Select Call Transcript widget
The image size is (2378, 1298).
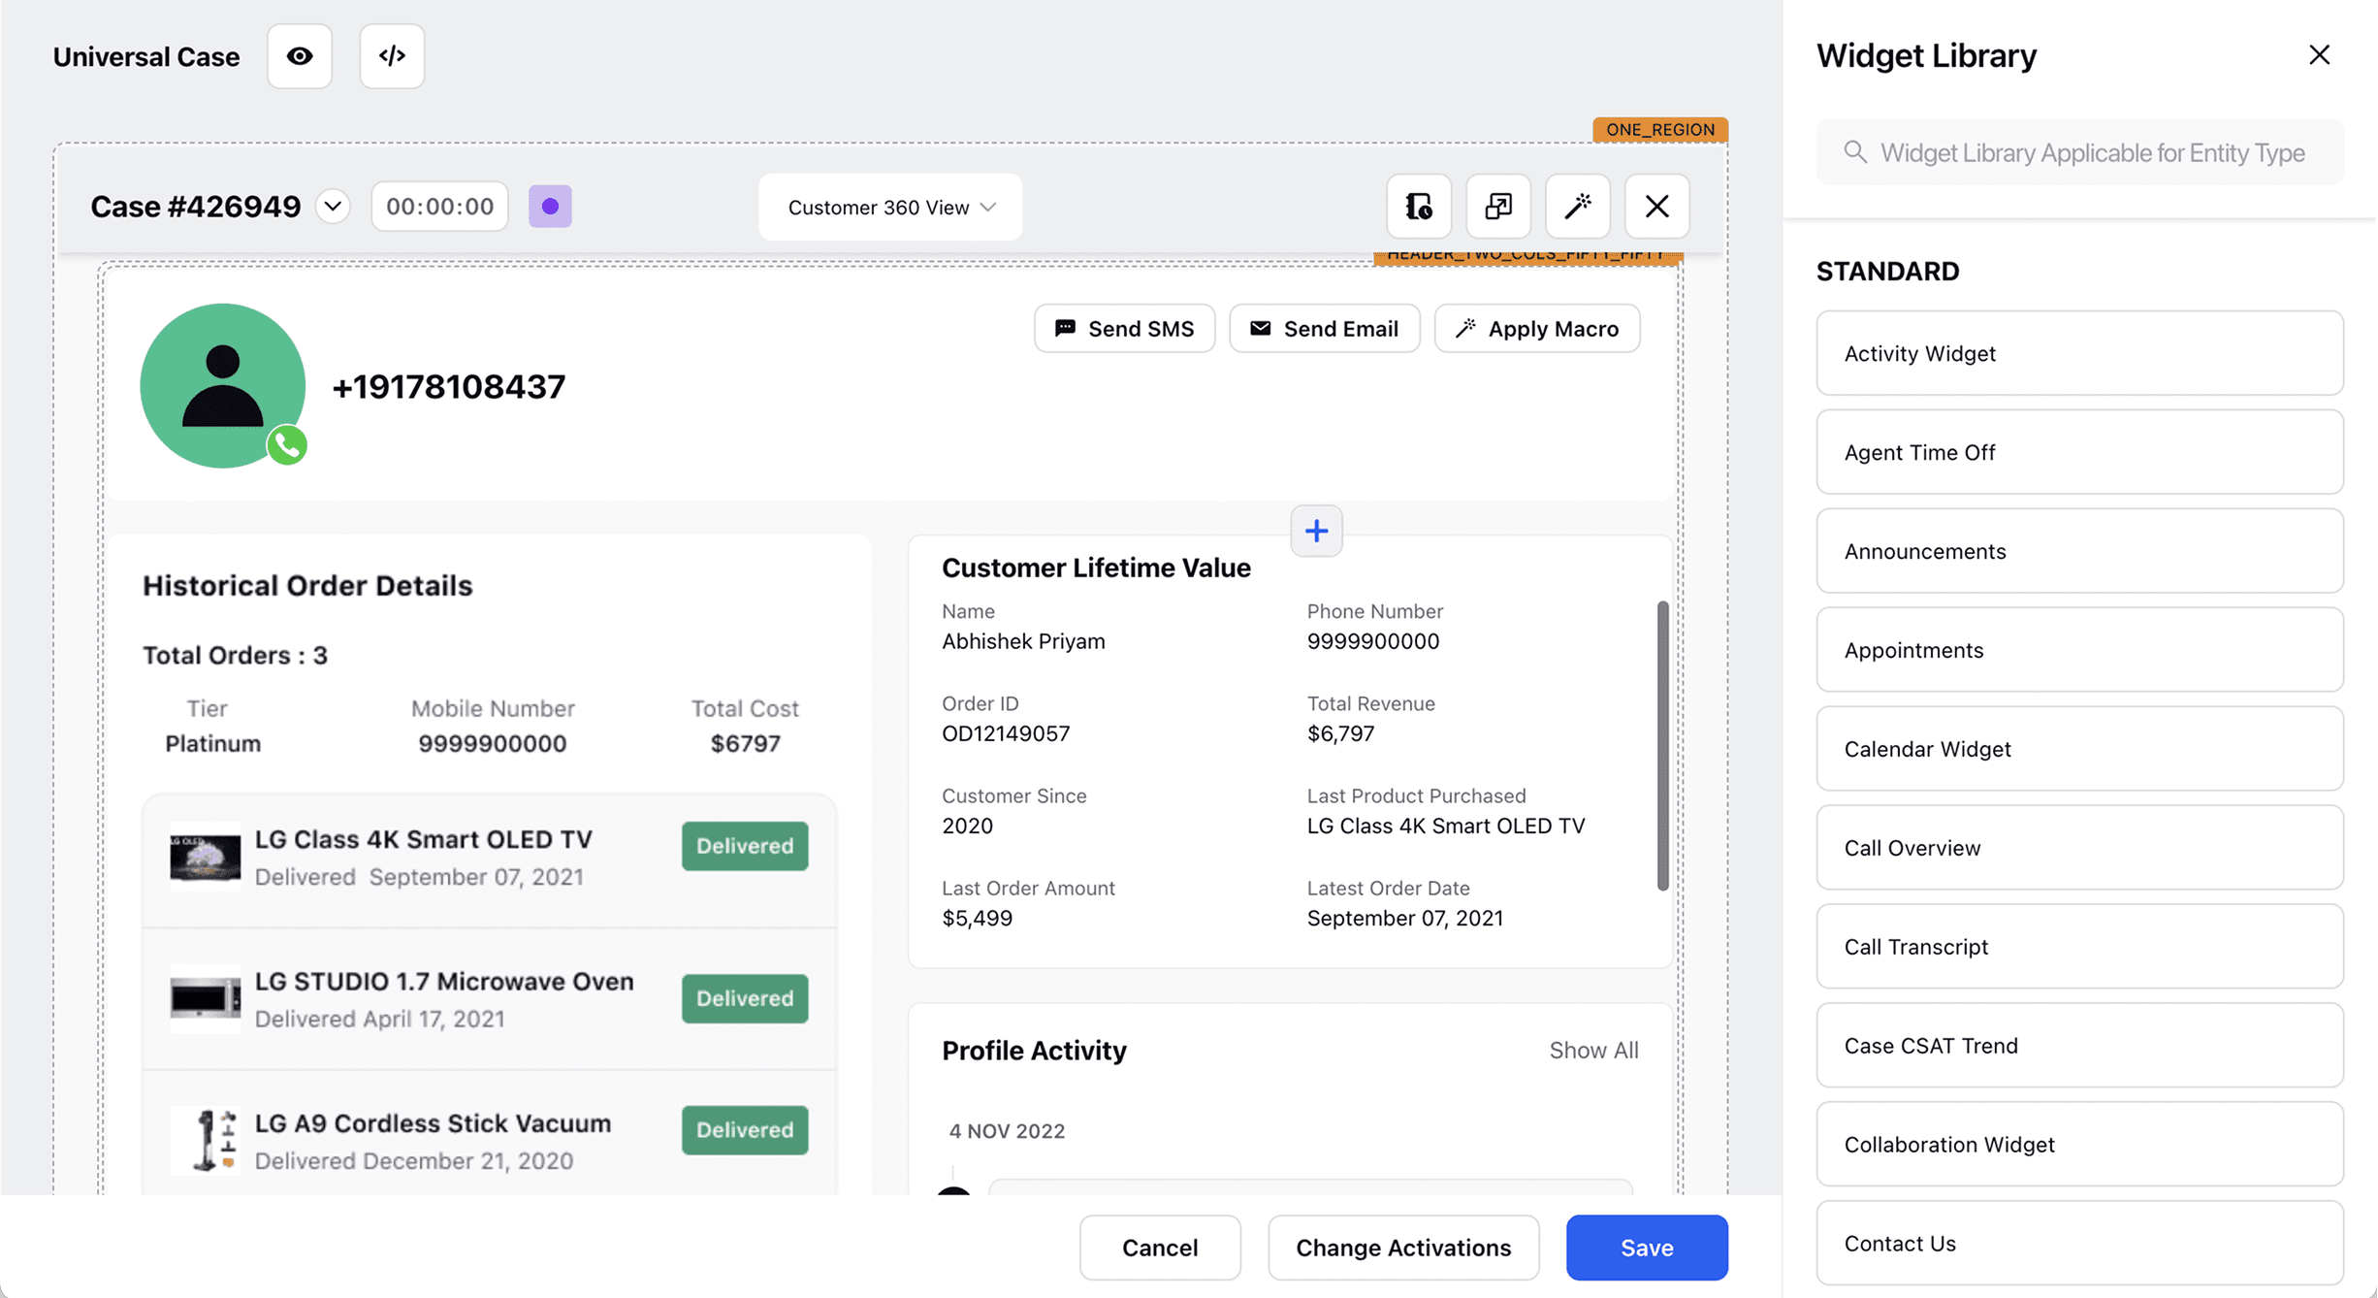click(2080, 947)
